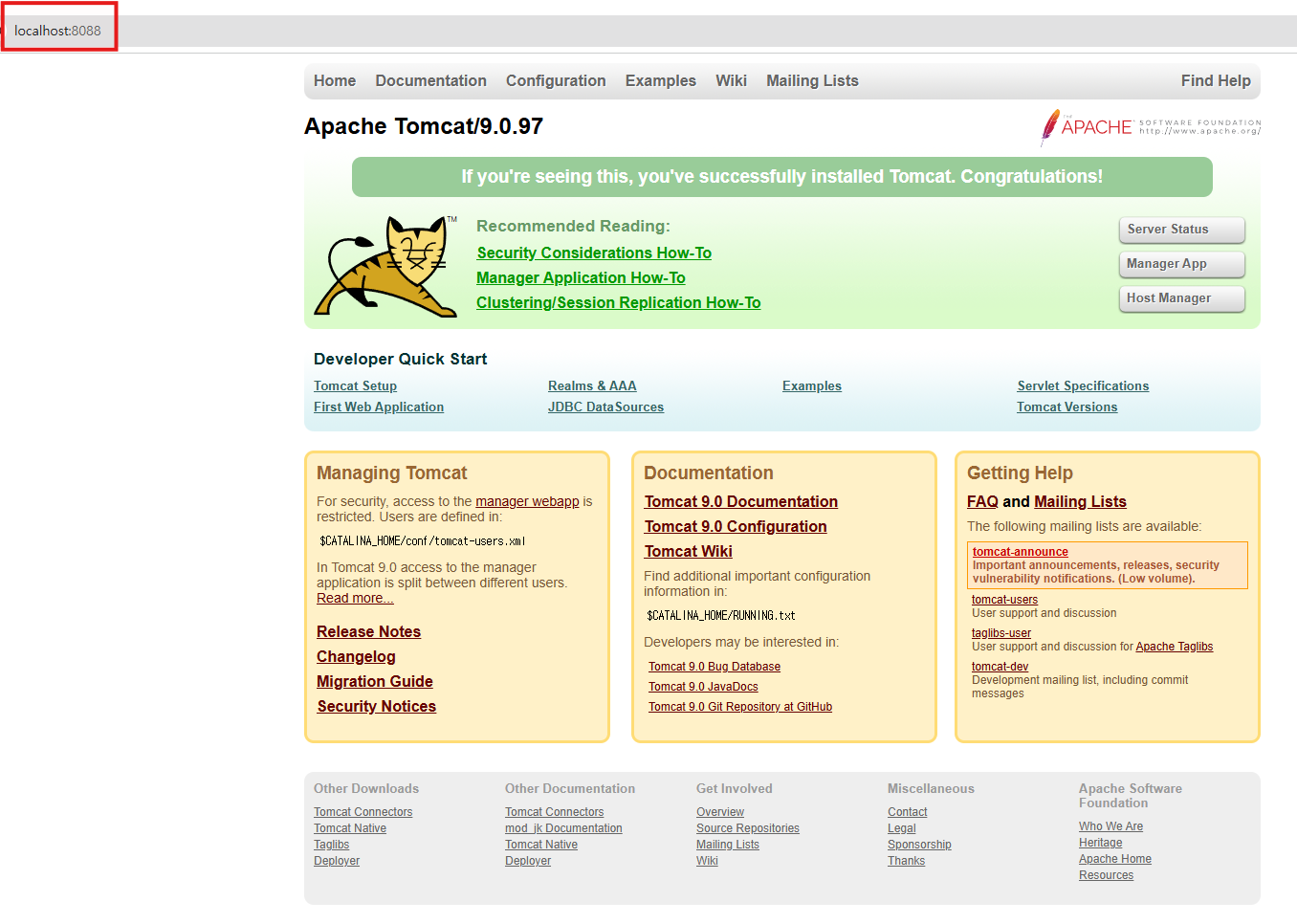The width and height of the screenshot is (1297, 924).
Task: Open Tomcat Native under Other Documentation
Action: [x=541, y=845]
